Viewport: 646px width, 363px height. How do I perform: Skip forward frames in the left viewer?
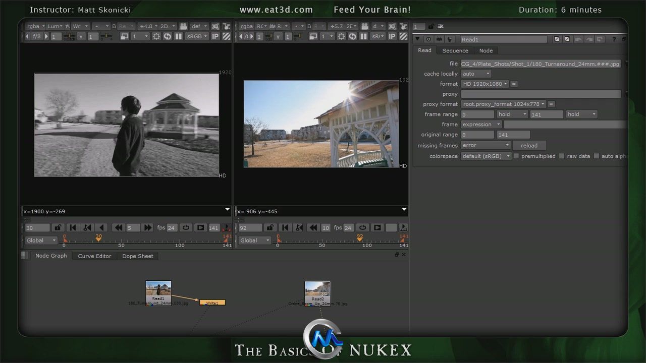pyautogui.click(x=147, y=228)
